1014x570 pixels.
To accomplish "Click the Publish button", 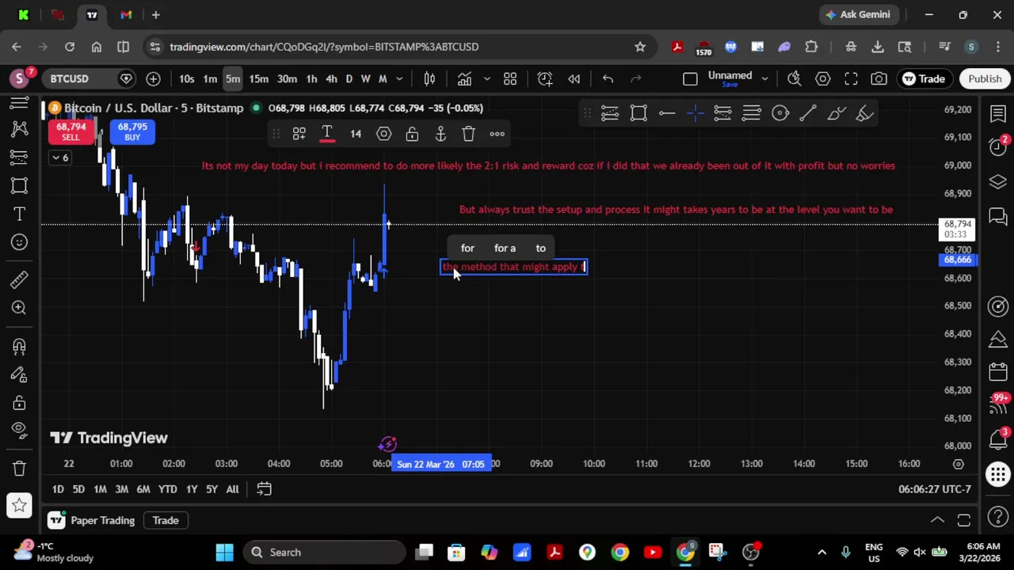I will click(985, 78).
